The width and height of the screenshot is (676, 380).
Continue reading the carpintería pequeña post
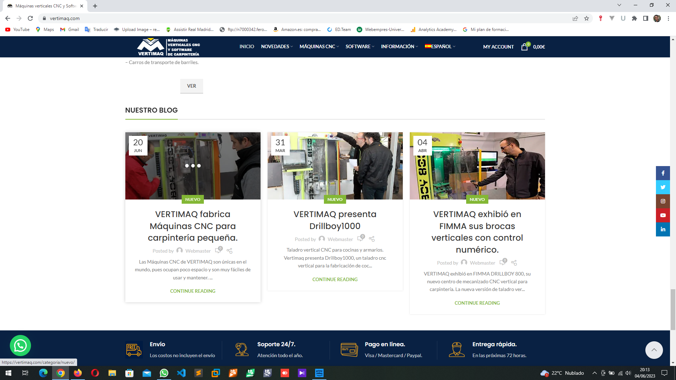(193, 291)
